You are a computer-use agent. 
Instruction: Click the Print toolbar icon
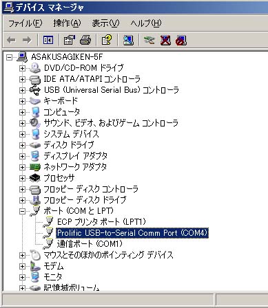tap(85, 40)
